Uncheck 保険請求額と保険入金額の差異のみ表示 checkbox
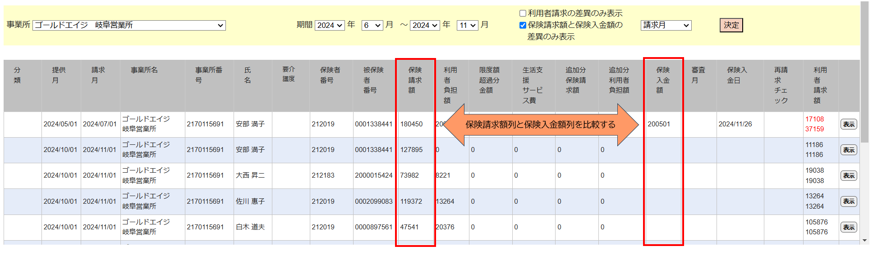This screenshot has width=873, height=255. [x=523, y=25]
